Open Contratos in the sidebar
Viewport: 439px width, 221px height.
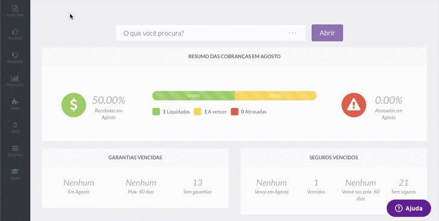[15, 11]
